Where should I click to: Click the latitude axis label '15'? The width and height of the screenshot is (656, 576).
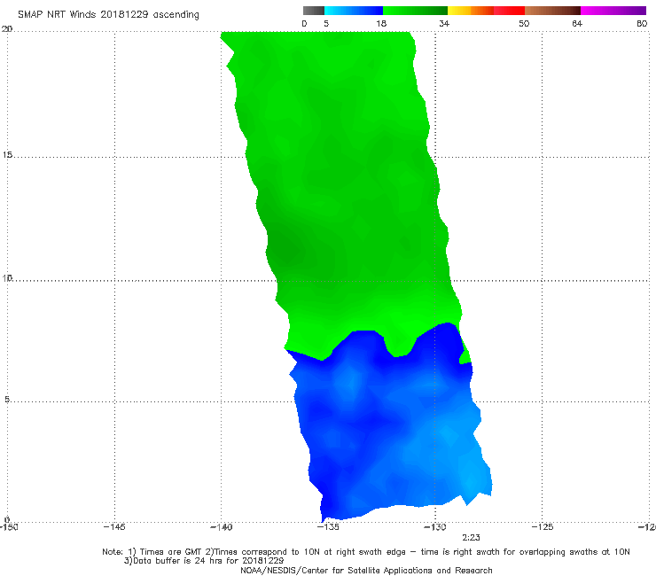(x=7, y=155)
